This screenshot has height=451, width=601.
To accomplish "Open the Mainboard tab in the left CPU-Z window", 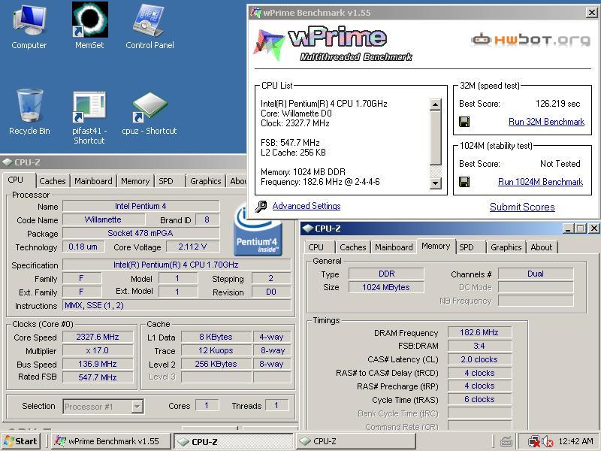I will pos(93,181).
